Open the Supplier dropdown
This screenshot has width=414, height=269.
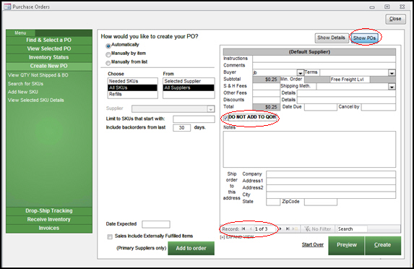point(211,109)
